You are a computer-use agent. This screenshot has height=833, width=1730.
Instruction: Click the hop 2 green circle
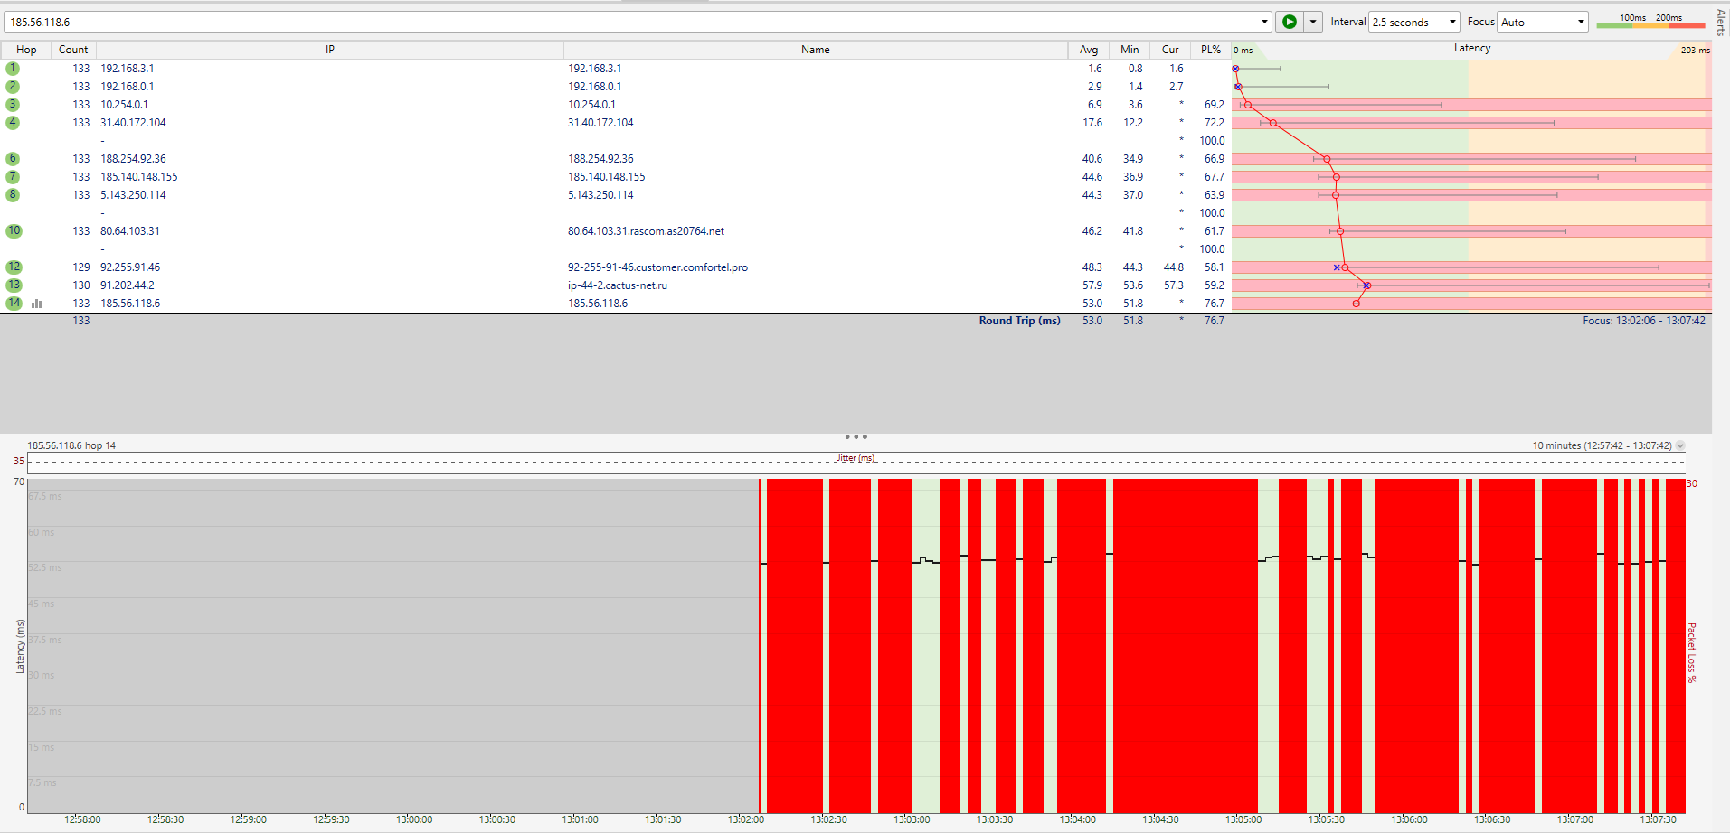click(13, 87)
